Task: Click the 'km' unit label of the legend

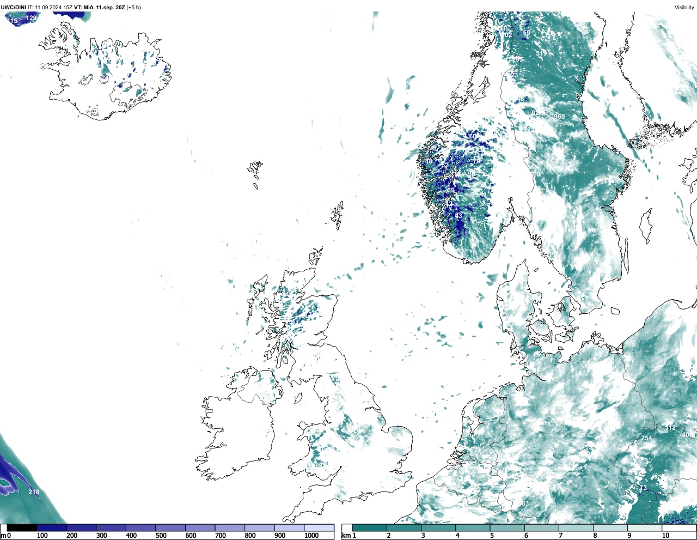Action: coord(346,536)
